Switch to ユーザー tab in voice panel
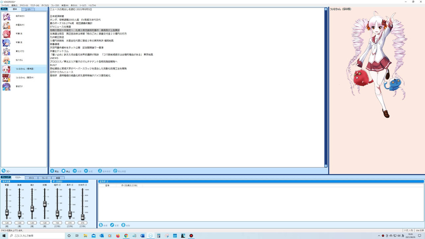The image size is (425, 239). pyautogui.click(x=28, y=9)
